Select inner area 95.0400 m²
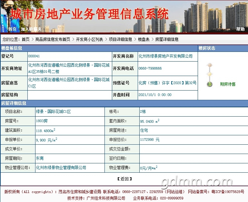Viewport: 248px width, 202px height. pyautogui.click(x=150, y=121)
